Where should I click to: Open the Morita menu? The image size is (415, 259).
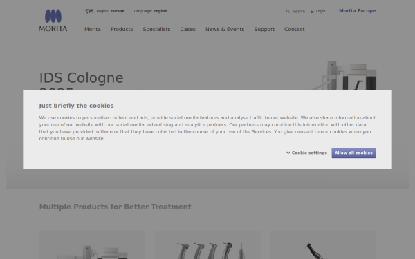(x=93, y=29)
